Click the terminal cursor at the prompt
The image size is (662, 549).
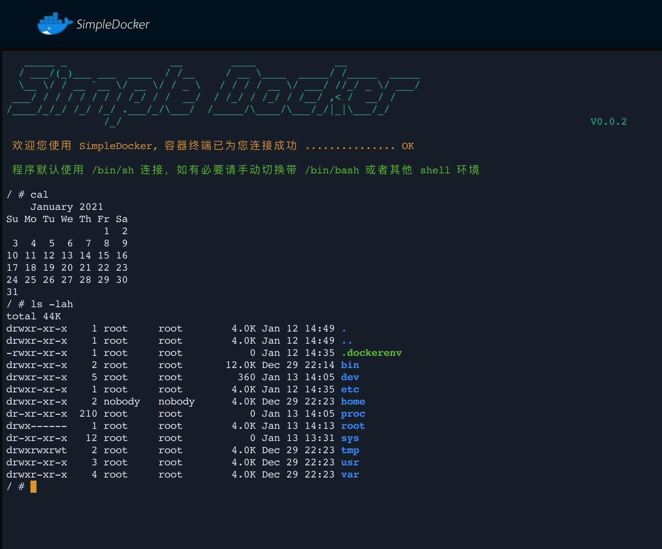point(33,487)
